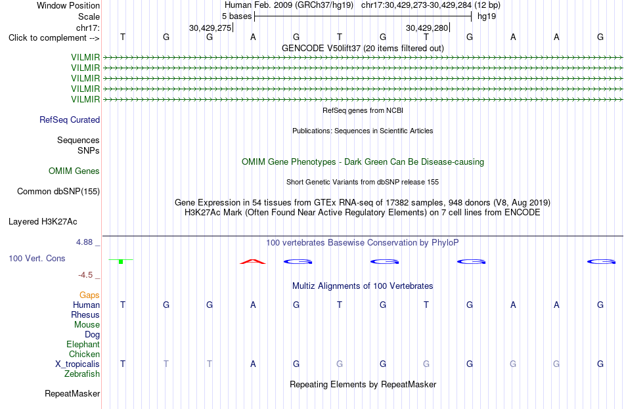Click the RefSeq Curated track label
624x409 pixels.
tap(69, 119)
